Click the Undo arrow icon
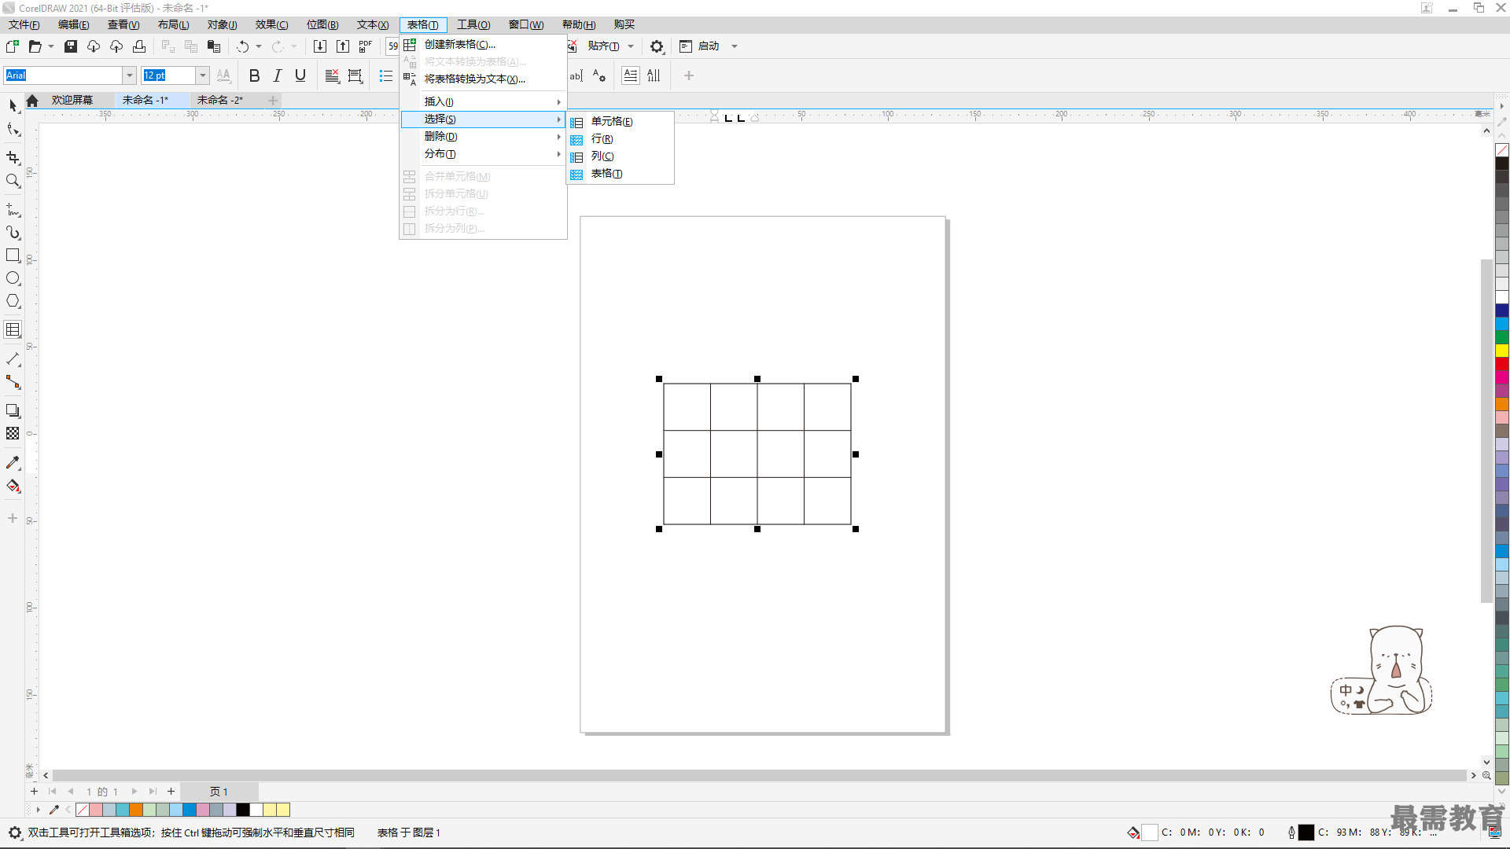This screenshot has width=1510, height=849. (x=243, y=46)
